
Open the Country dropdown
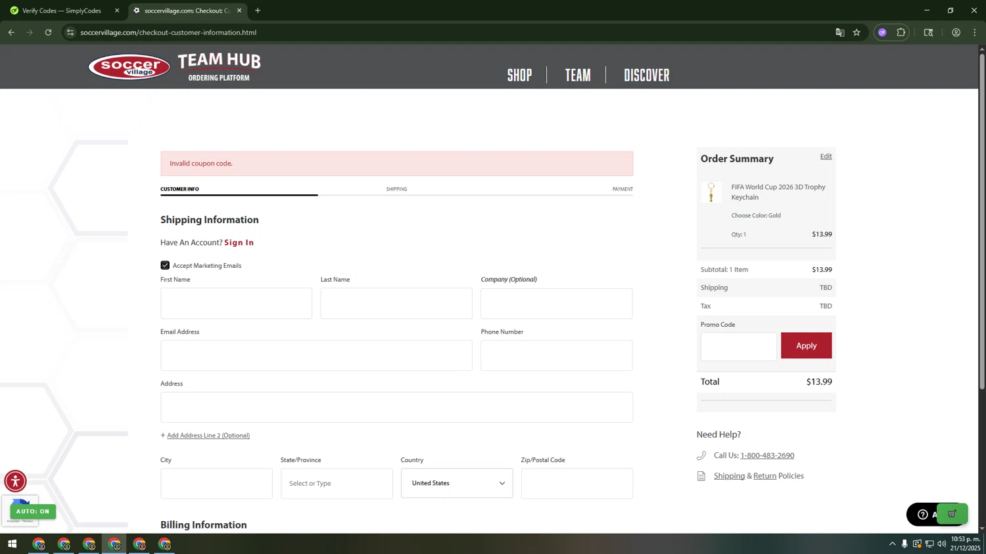coord(457,483)
